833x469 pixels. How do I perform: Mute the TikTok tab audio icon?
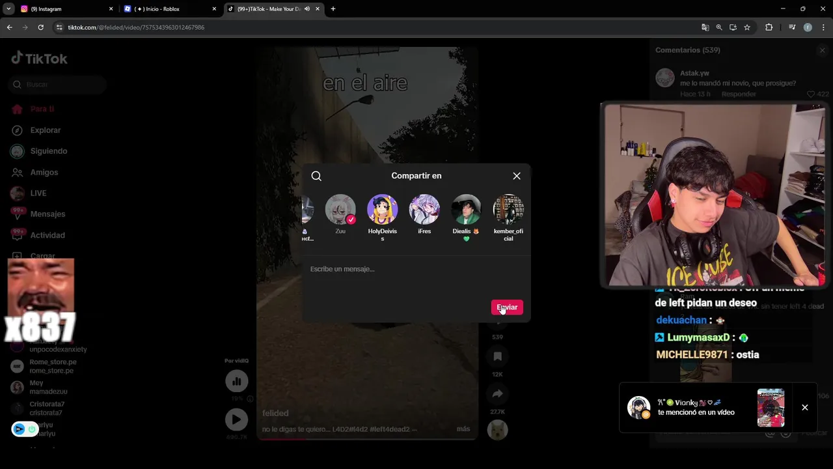[x=307, y=9]
